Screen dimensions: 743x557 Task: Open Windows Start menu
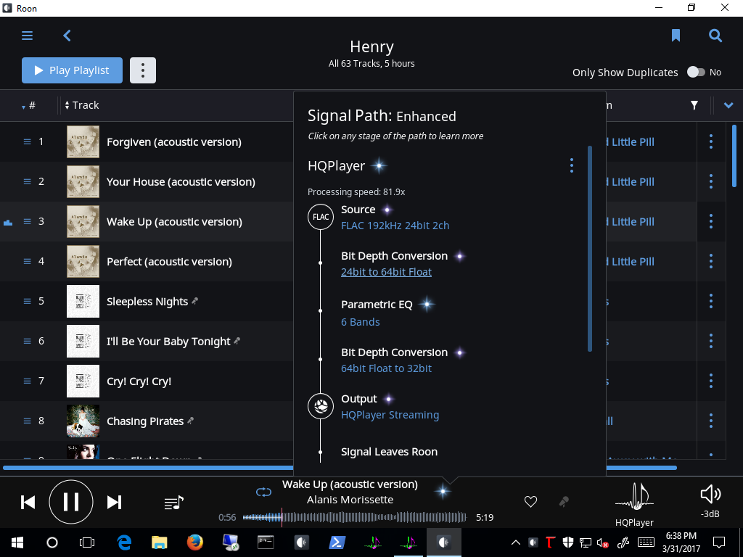pyautogui.click(x=17, y=542)
